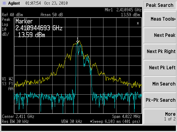Click the asterisk indicator in graticule corner
Screen dimensions: 177x132
pos(138,23)
